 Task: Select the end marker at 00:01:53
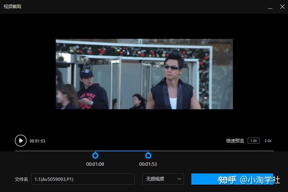(148, 155)
